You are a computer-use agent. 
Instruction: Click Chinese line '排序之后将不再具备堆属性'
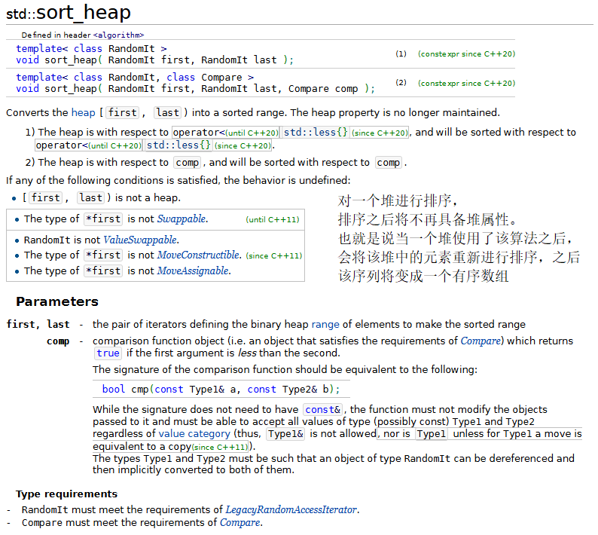[428, 219]
